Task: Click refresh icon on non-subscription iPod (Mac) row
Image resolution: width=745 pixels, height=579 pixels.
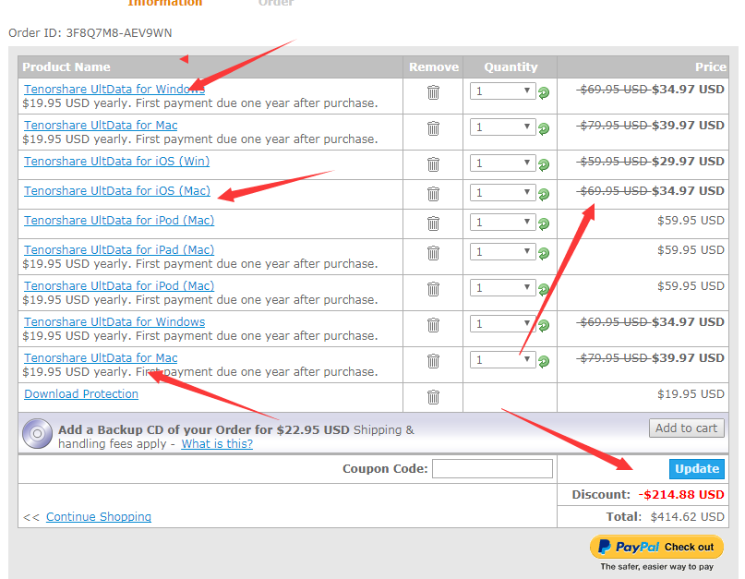Action: pos(544,223)
